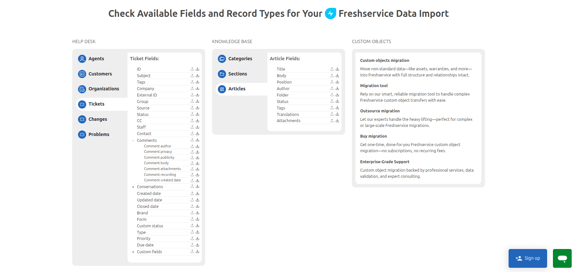
Task: Click the Sections icon under Knowledge Base
Action: tap(222, 74)
